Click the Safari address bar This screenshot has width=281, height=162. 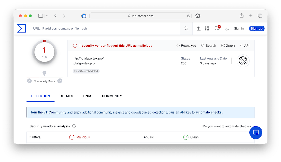pos(140,16)
